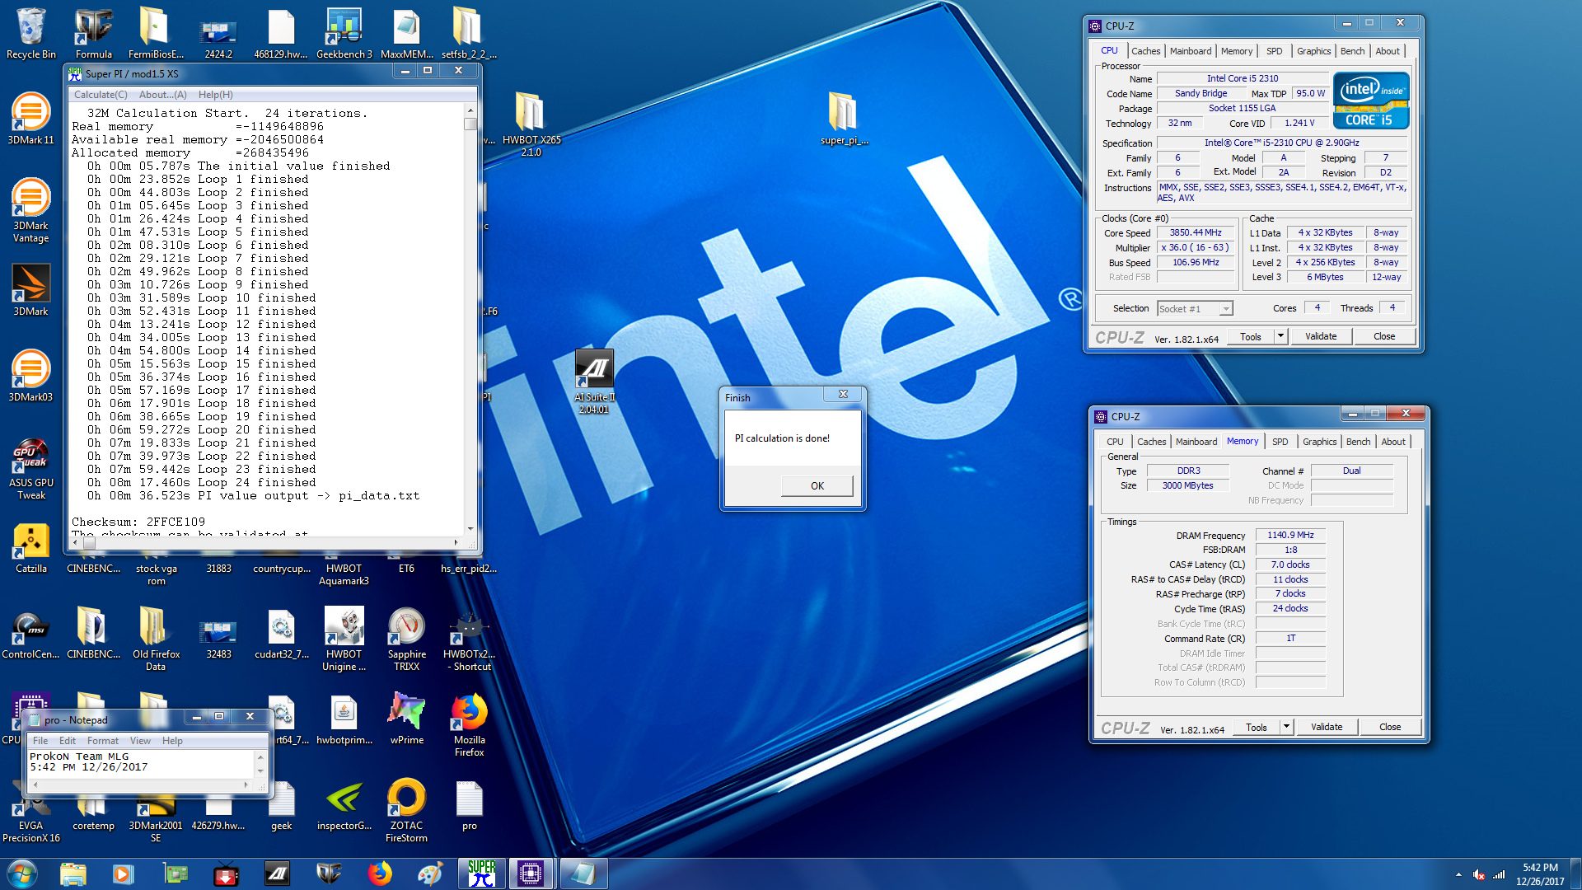
Task: Open the ControlCenter MSI shortcut
Action: (x=30, y=633)
